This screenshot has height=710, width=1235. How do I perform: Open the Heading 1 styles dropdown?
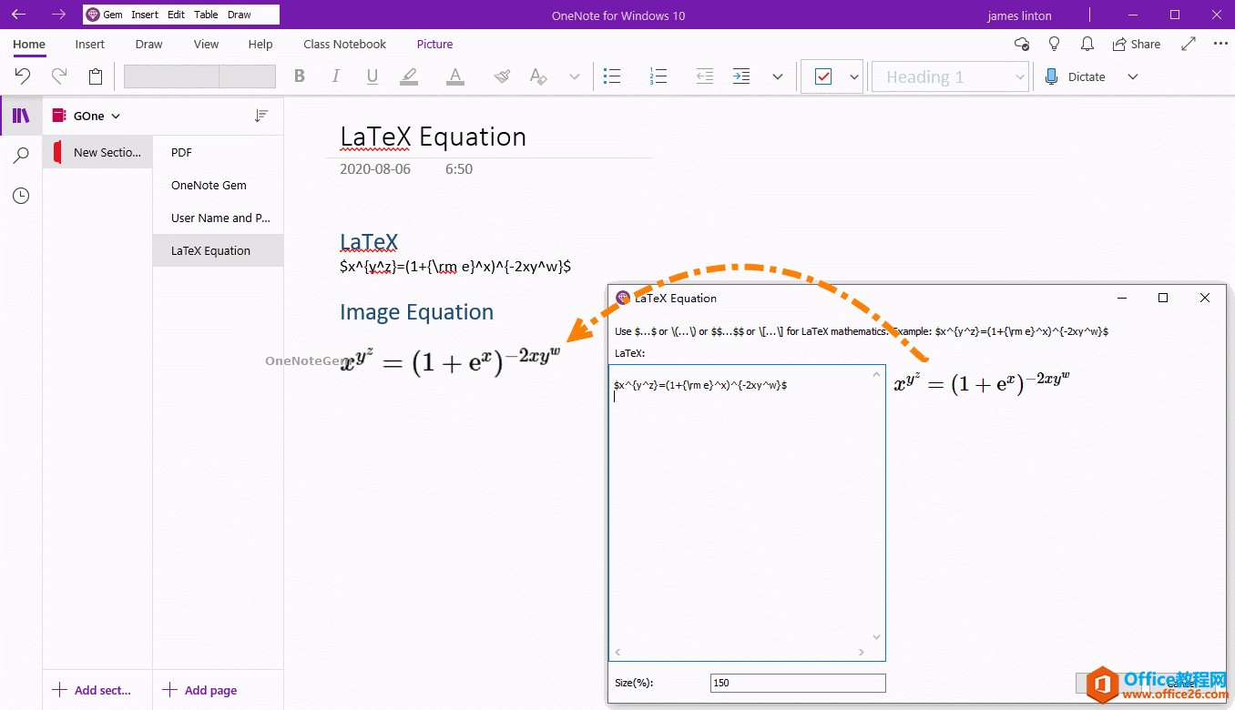[x=951, y=76]
